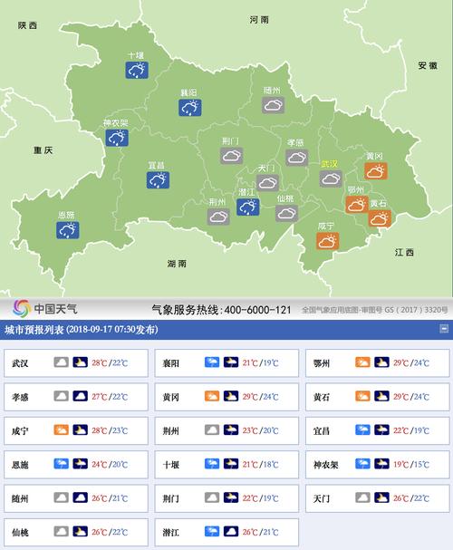Click daytime rain icon in 潜江 row
The image size is (453, 550).
click(x=212, y=531)
